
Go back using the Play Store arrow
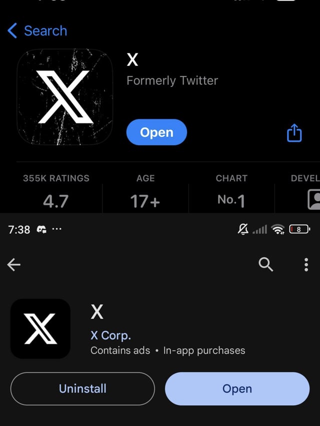click(14, 265)
